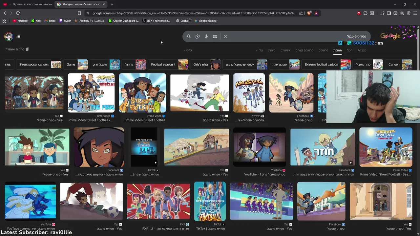Click the red record extension icon
This screenshot has height=236, width=420.
tap(359, 13)
